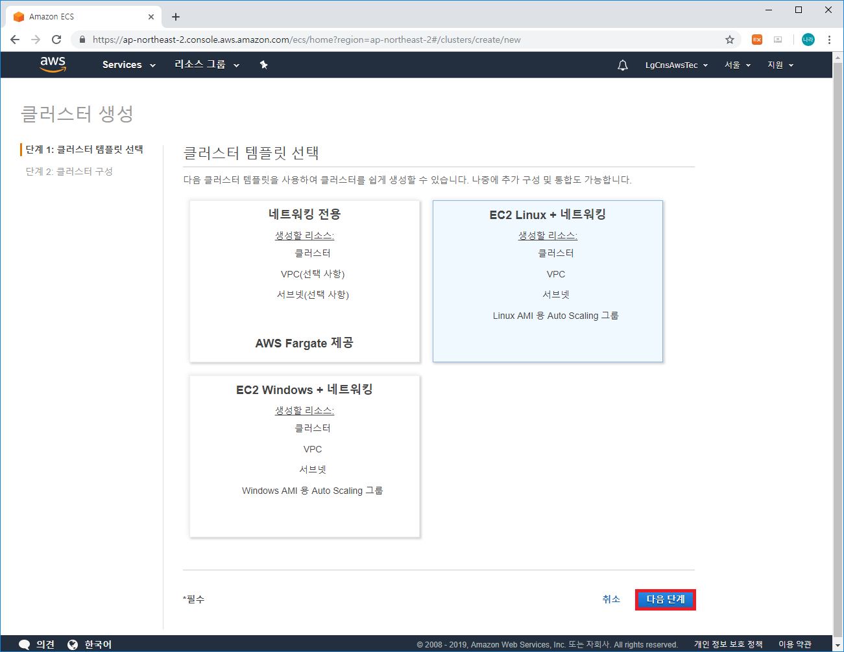Click 'AWS Fargate 제공' text
This screenshot has height=652, width=844.
point(304,343)
